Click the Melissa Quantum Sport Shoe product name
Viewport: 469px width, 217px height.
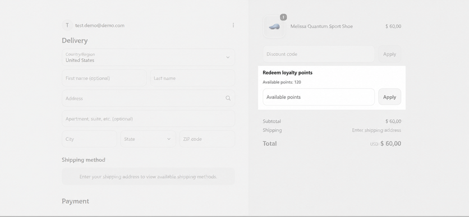coord(321,26)
